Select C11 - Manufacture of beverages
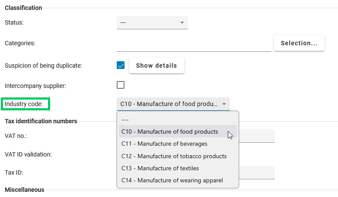338x197 pixels. (x=164, y=144)
